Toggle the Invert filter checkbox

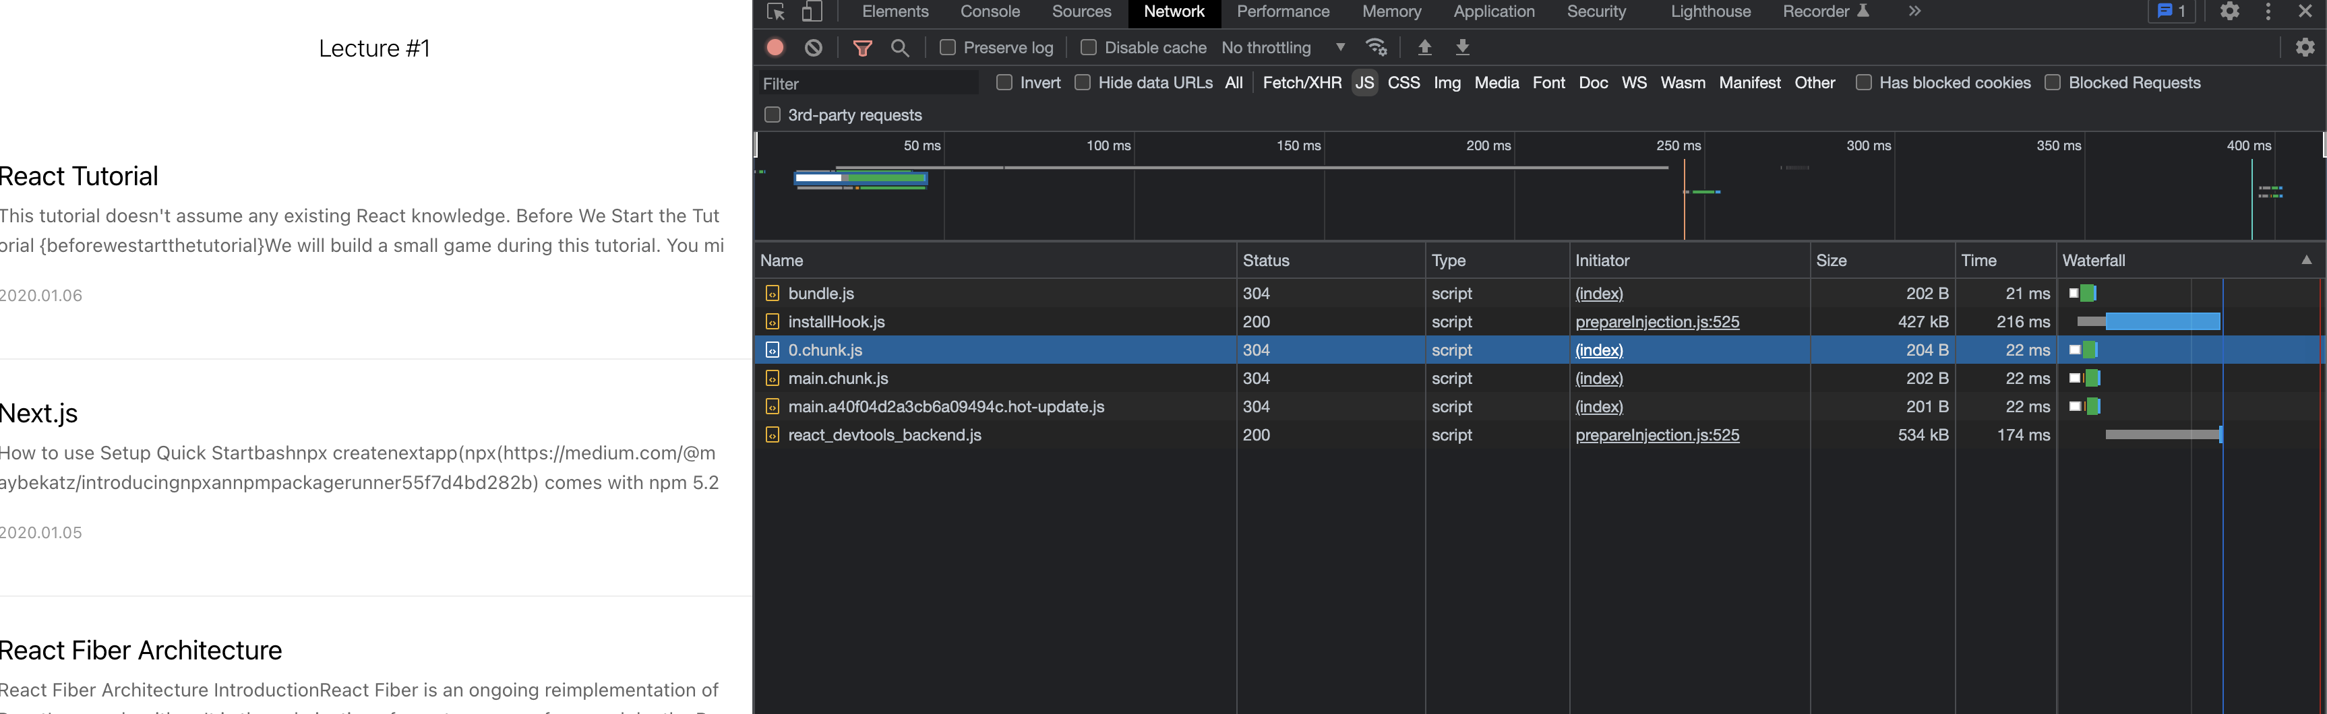1004,83
